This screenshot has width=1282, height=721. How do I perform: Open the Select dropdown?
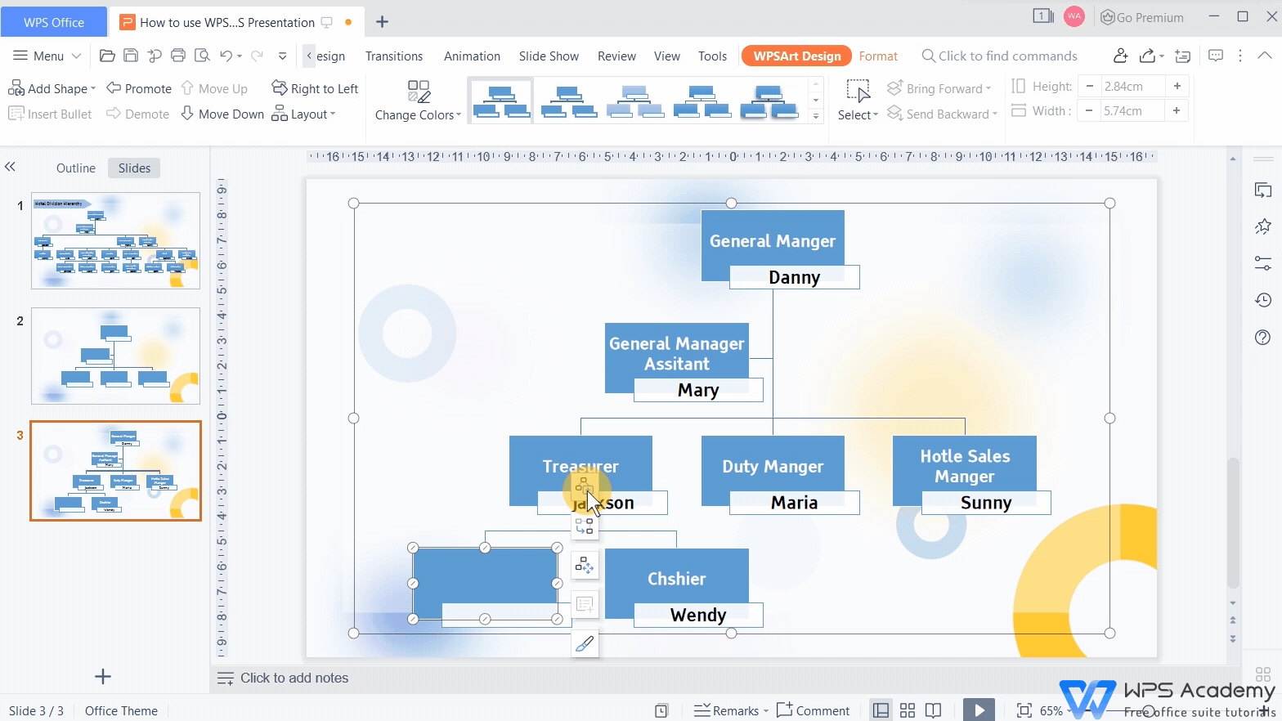(x=858, y=101)
